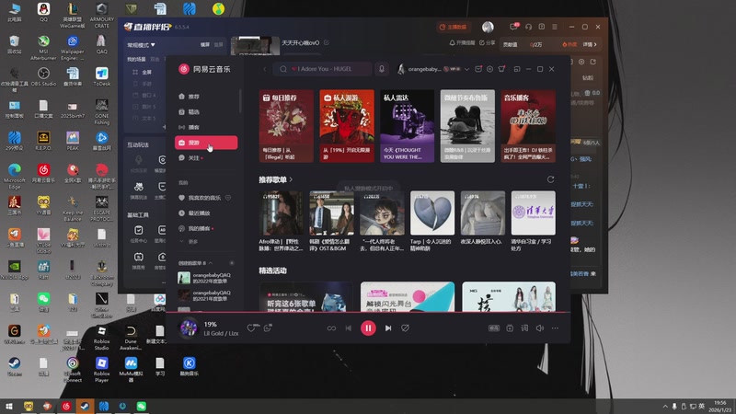The height and width of the screenshot is (414, 736).
Task: Open the 私人漫游 card
Action: pyautogui.click(x=347, y=126)
